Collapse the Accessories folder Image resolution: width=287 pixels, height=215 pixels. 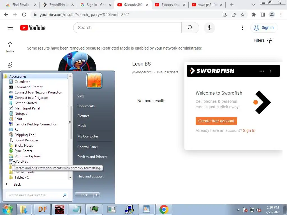pos(35,76)
